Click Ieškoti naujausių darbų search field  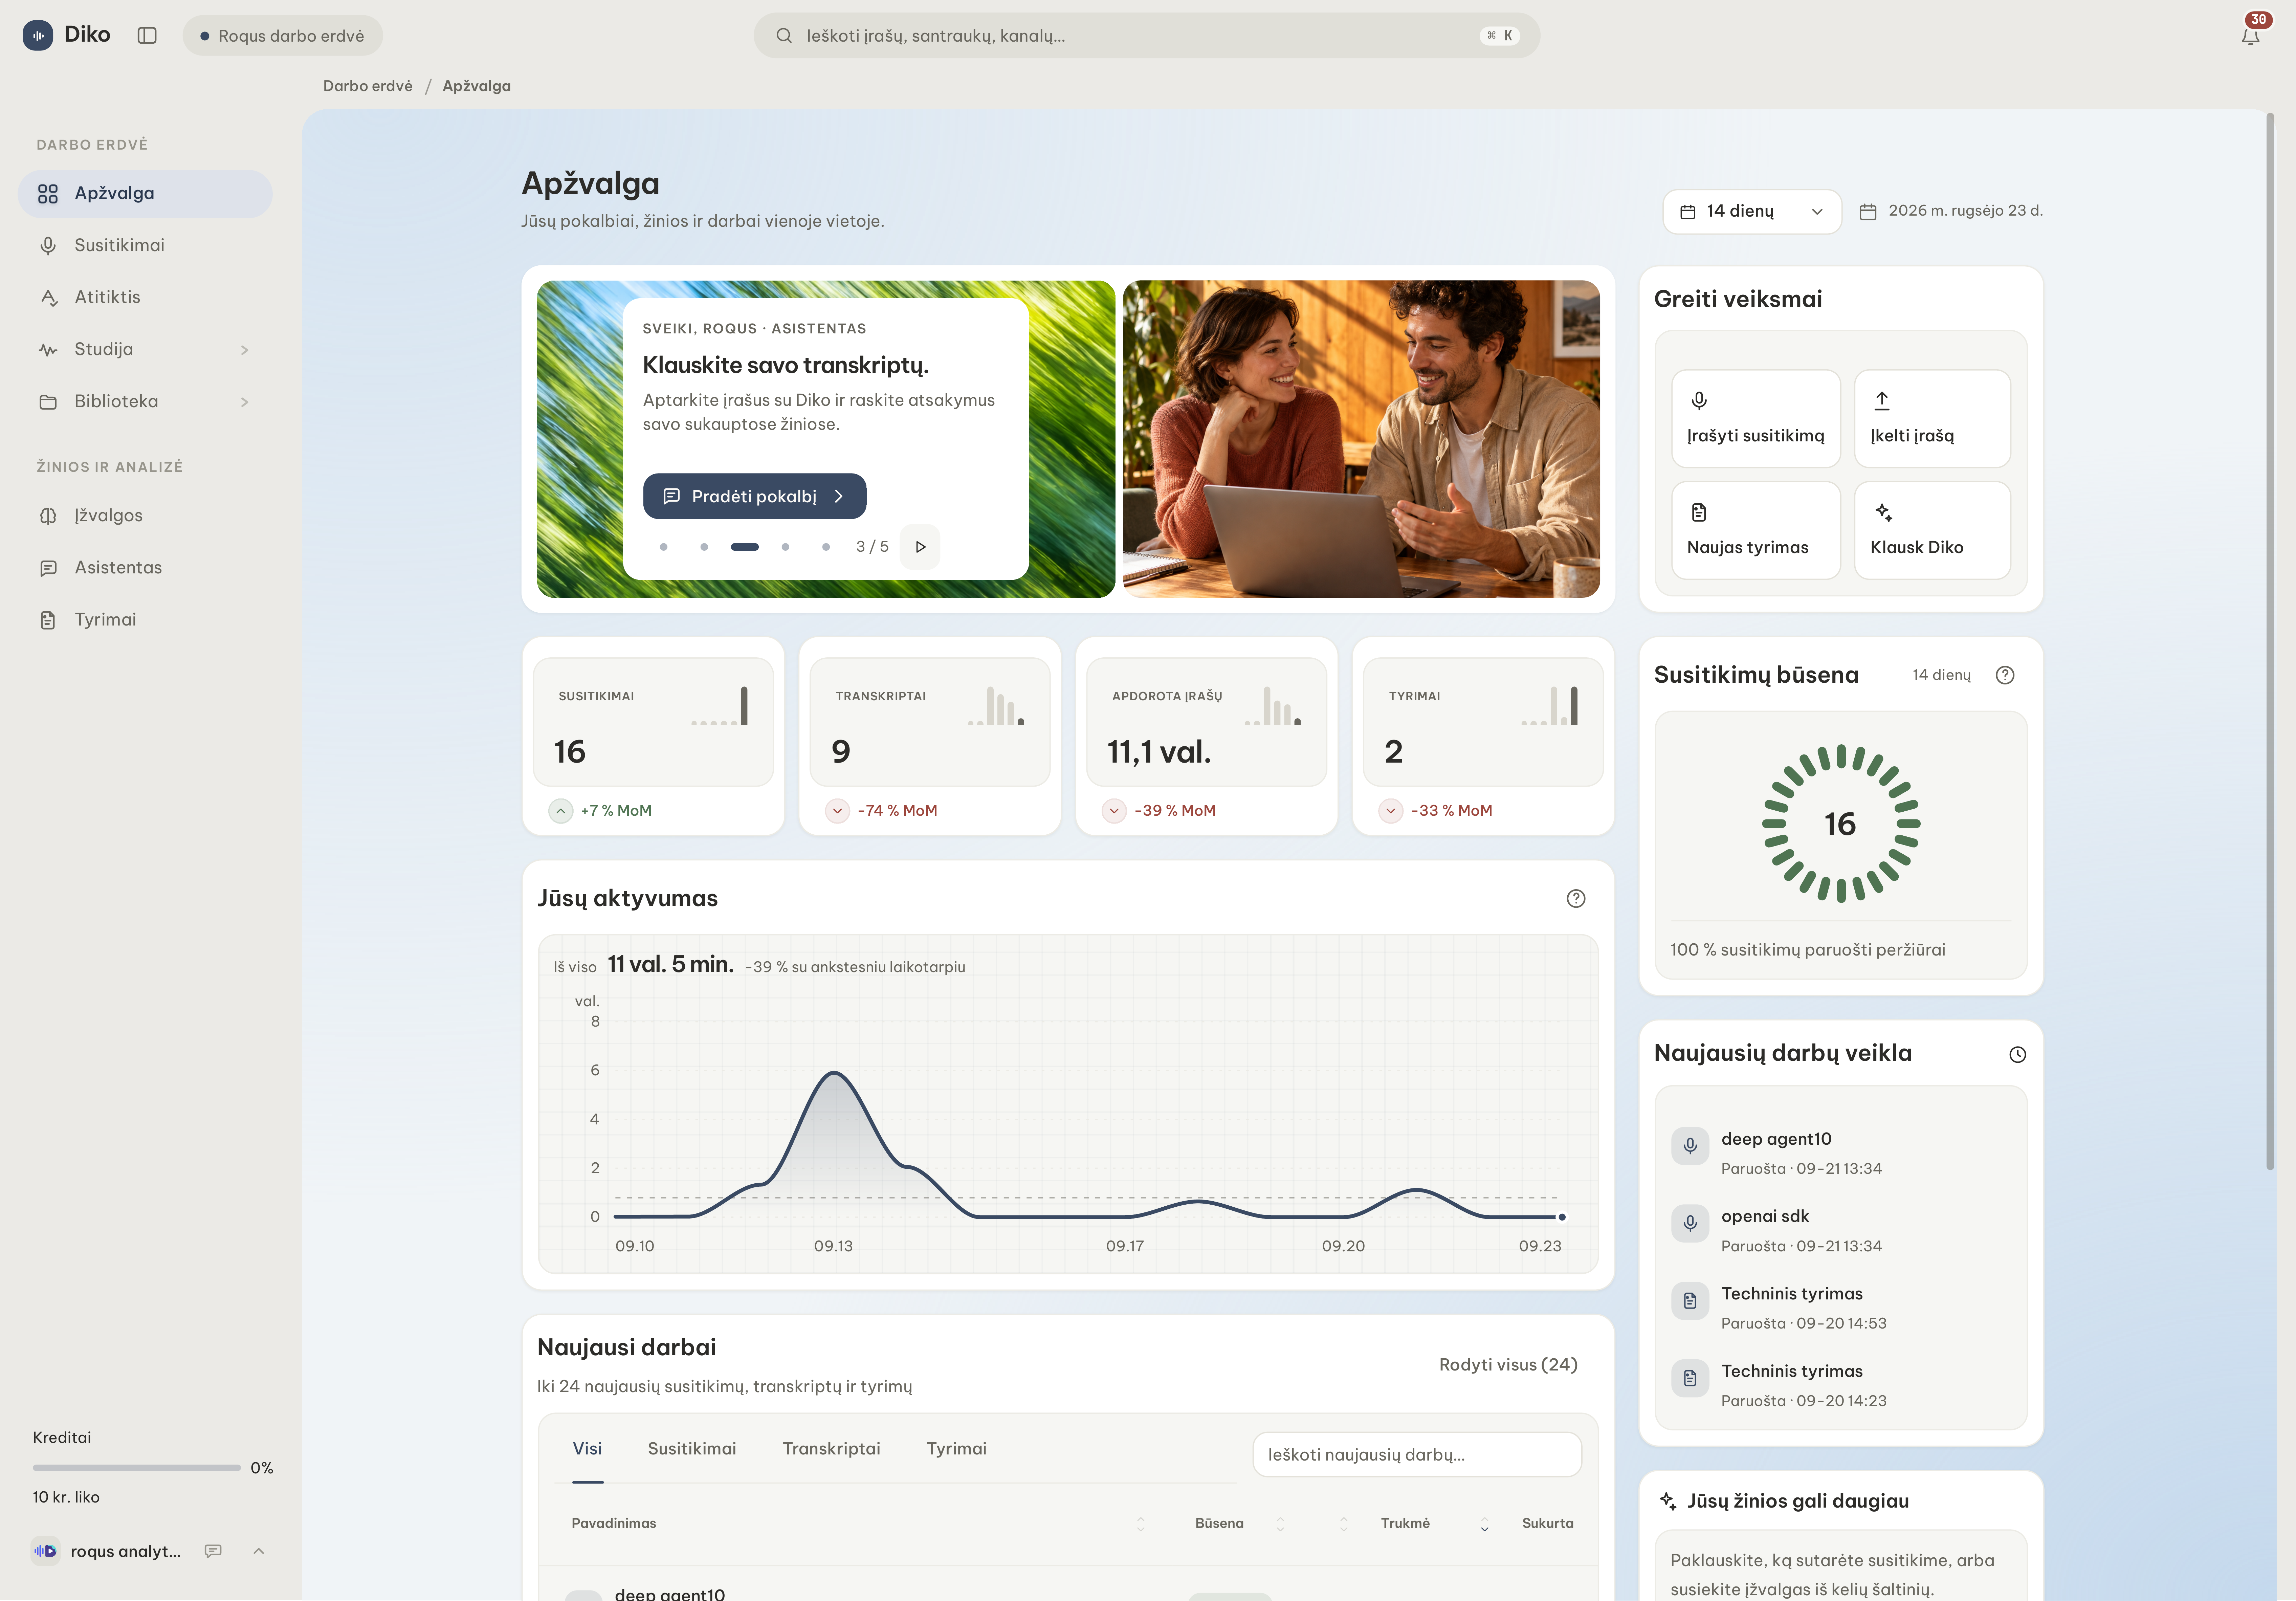(x=1417, y=1455)
